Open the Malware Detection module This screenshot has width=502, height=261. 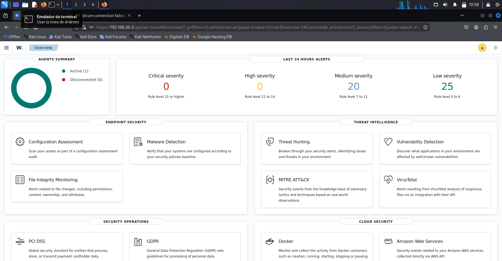(185, 149)
